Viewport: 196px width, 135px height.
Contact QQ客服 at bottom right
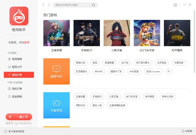pos(187,131)
